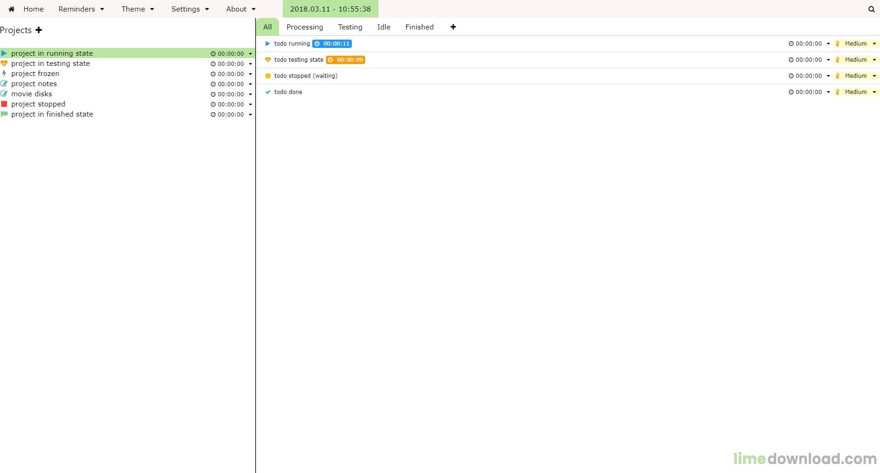Click the green checkmark of todo done
880x473 pixels.
pyautogui.click(x=268, y=92)
